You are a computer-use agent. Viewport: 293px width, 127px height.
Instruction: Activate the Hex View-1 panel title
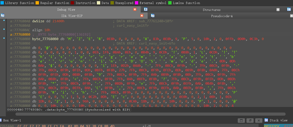[x=12, y=121]
